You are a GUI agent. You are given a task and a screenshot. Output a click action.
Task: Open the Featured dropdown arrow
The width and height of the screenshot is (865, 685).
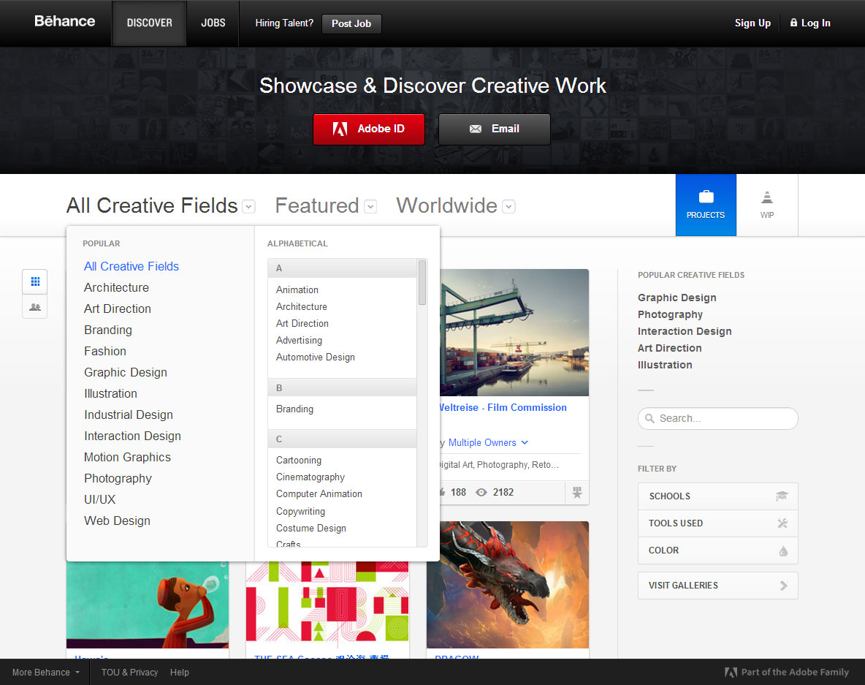370,206
